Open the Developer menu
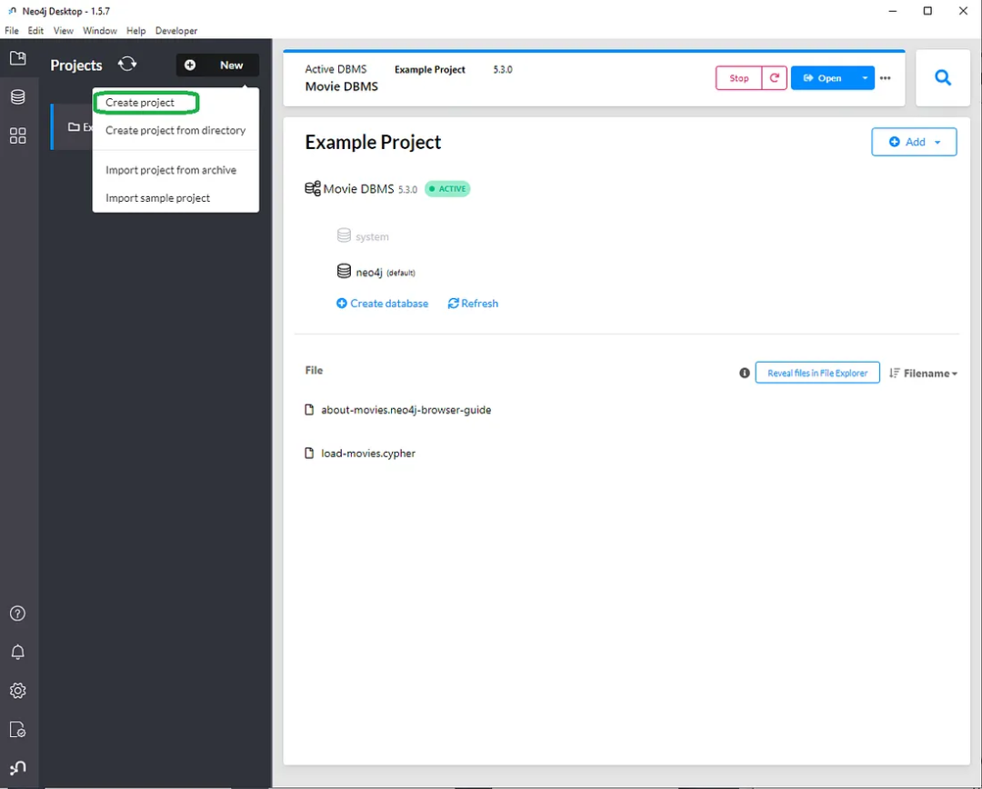982x789 pixels. tap(176, 31)
